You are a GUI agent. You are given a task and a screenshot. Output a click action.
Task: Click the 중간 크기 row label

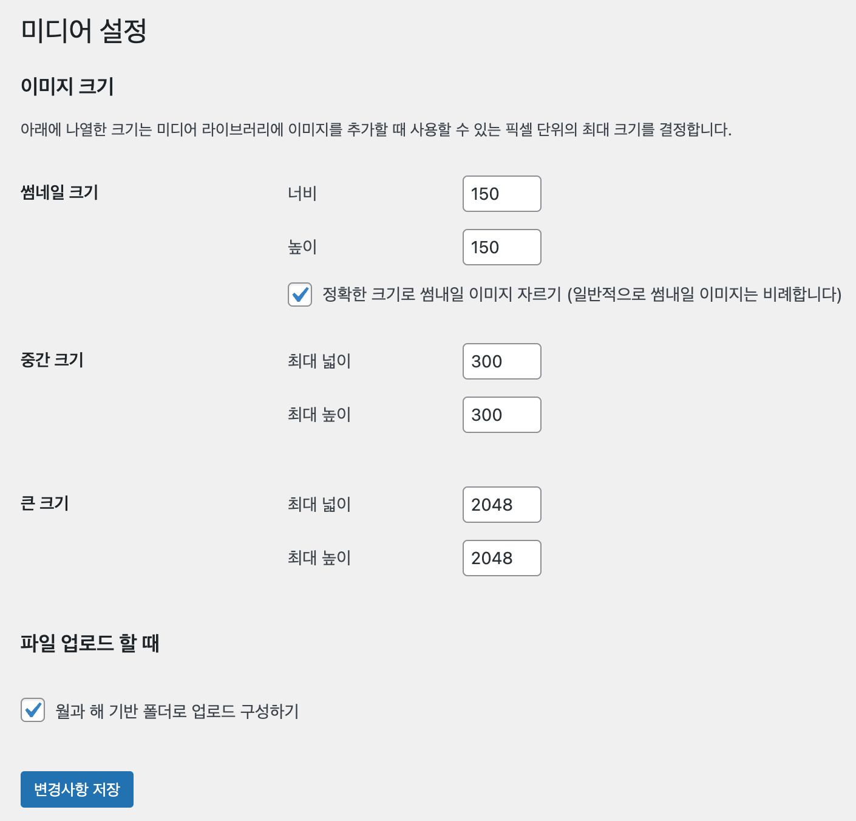tap(52, 360)
